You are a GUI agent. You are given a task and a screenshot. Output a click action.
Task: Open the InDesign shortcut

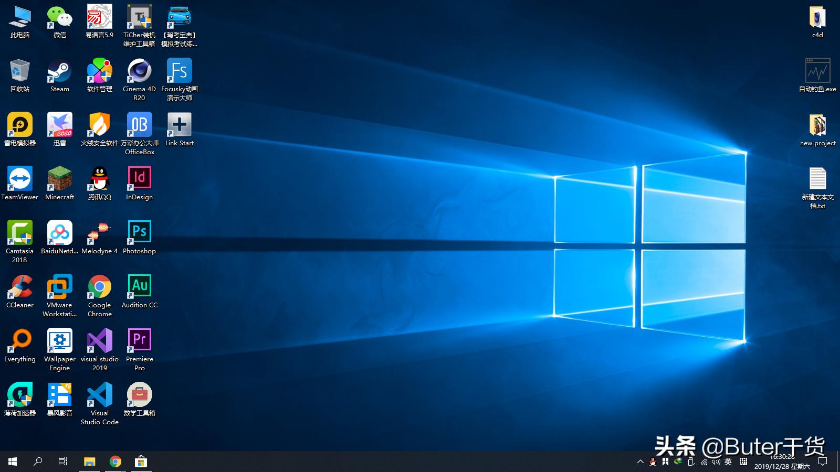click(x=139, y=180)
